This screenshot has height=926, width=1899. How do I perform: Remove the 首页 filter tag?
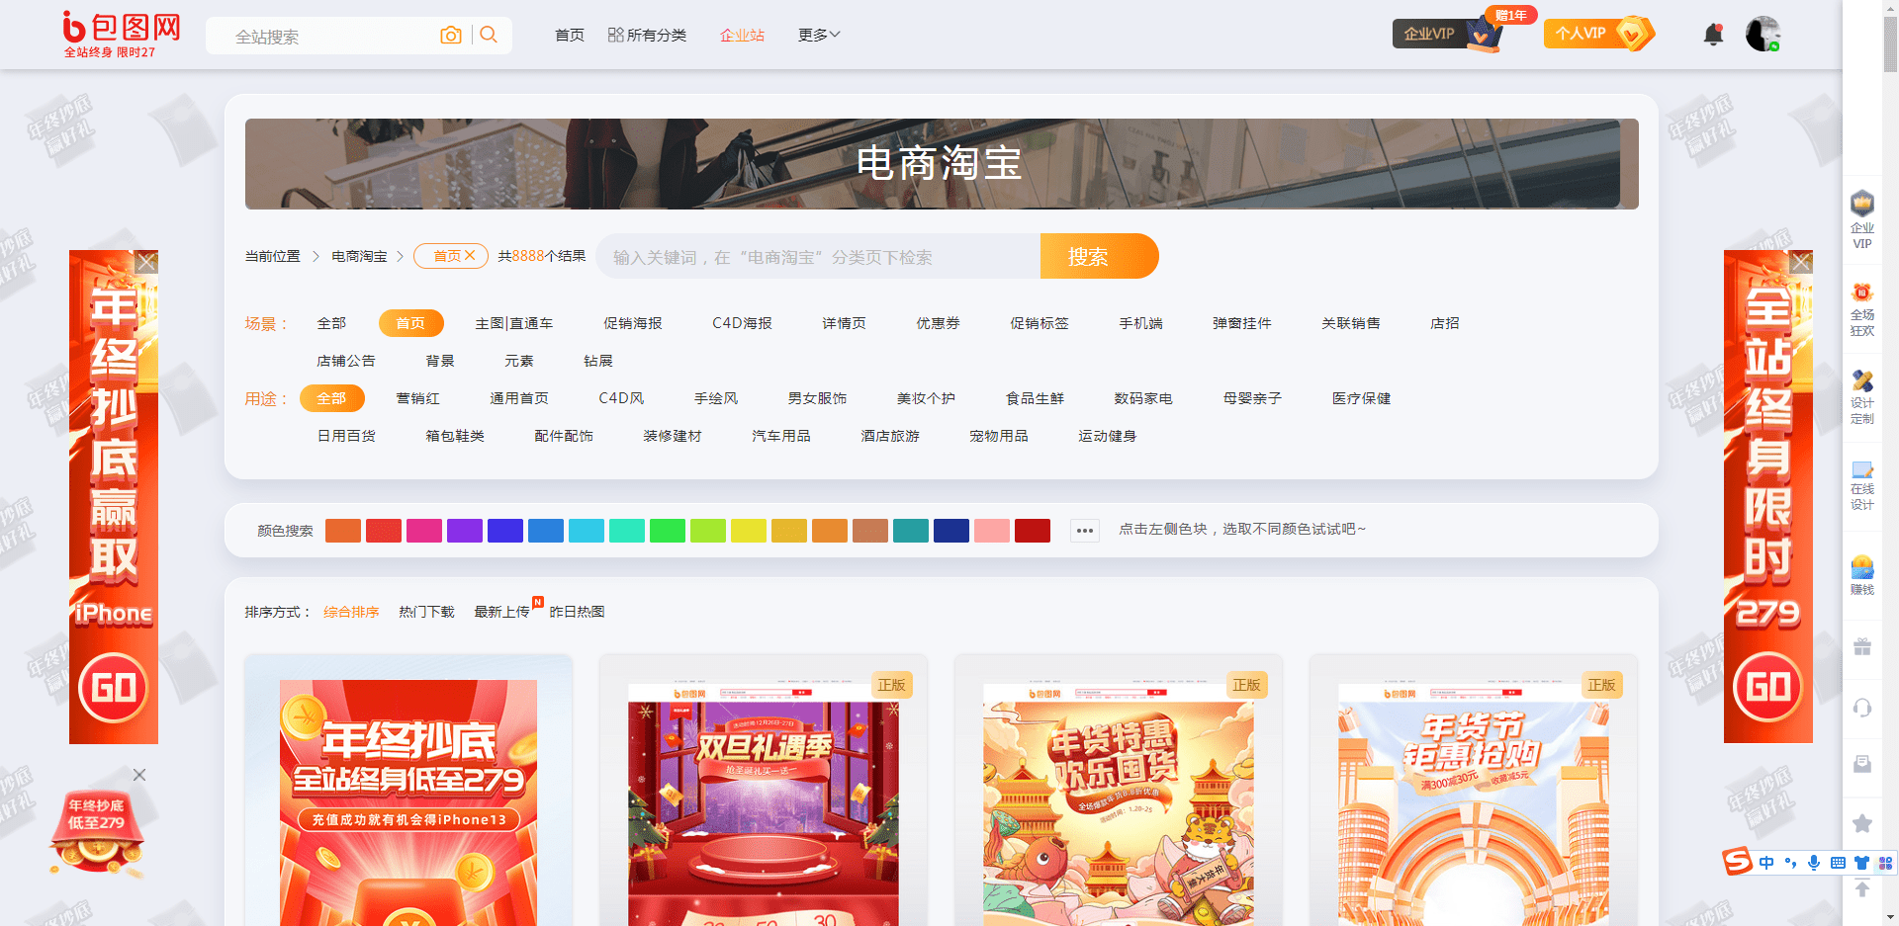coord(471,256)
